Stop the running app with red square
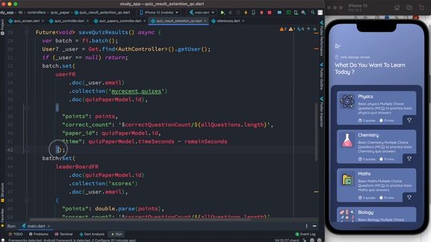The height and width of the screenshot is (242, 431). pos(269,13)
